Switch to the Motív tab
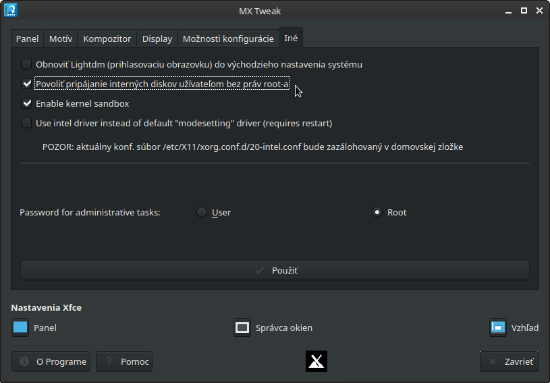The image size is (550, 383). click(61, 39)
